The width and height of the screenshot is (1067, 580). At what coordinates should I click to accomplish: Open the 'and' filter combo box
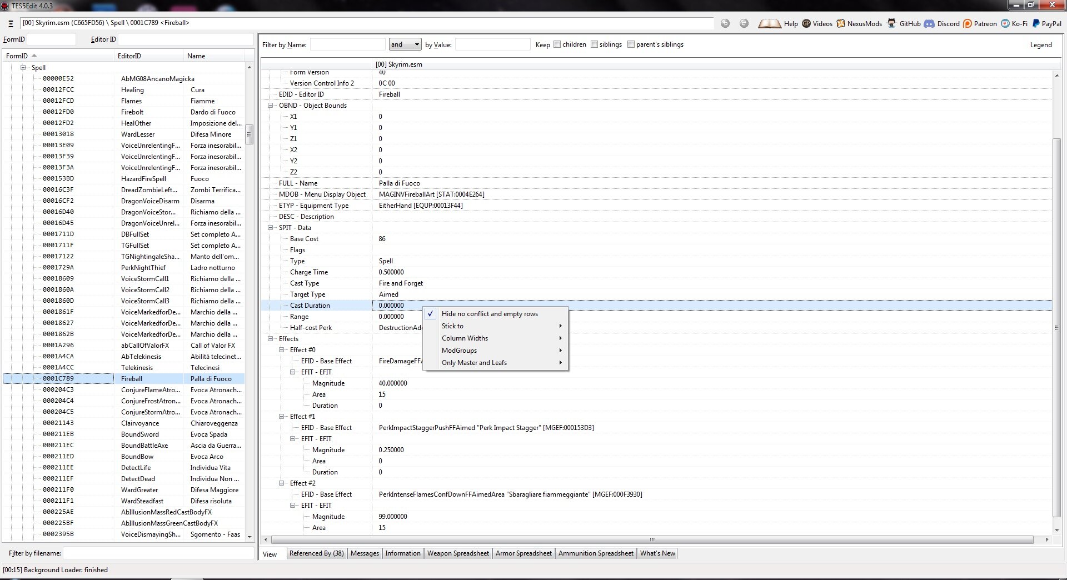[x=405, y=44]
